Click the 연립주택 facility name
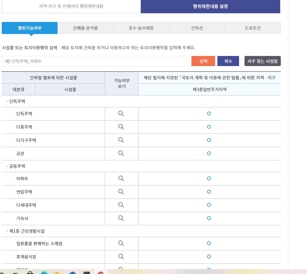 pyautogui.click(x=24, y=192)
